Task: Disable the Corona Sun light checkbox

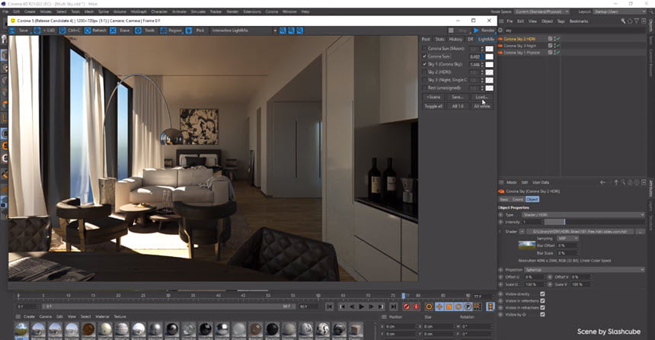Action: pyautogui.click(x=424, y=56)
